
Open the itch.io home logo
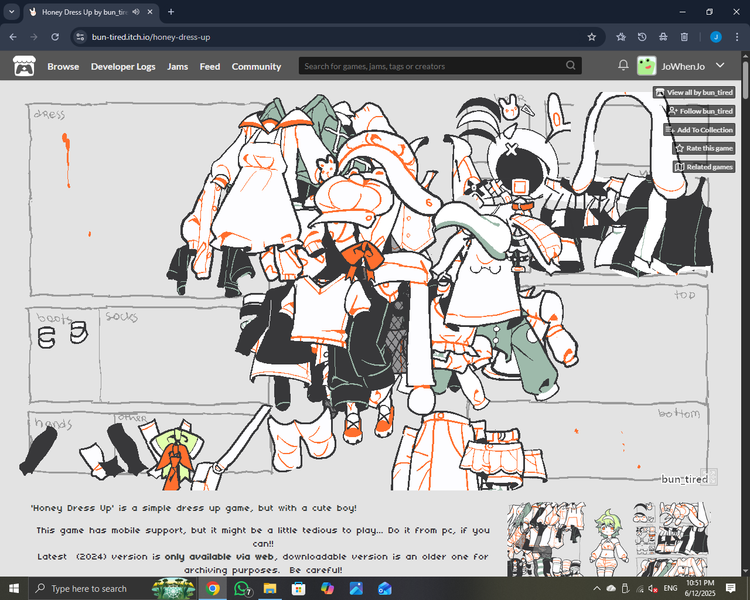point(24,66)
